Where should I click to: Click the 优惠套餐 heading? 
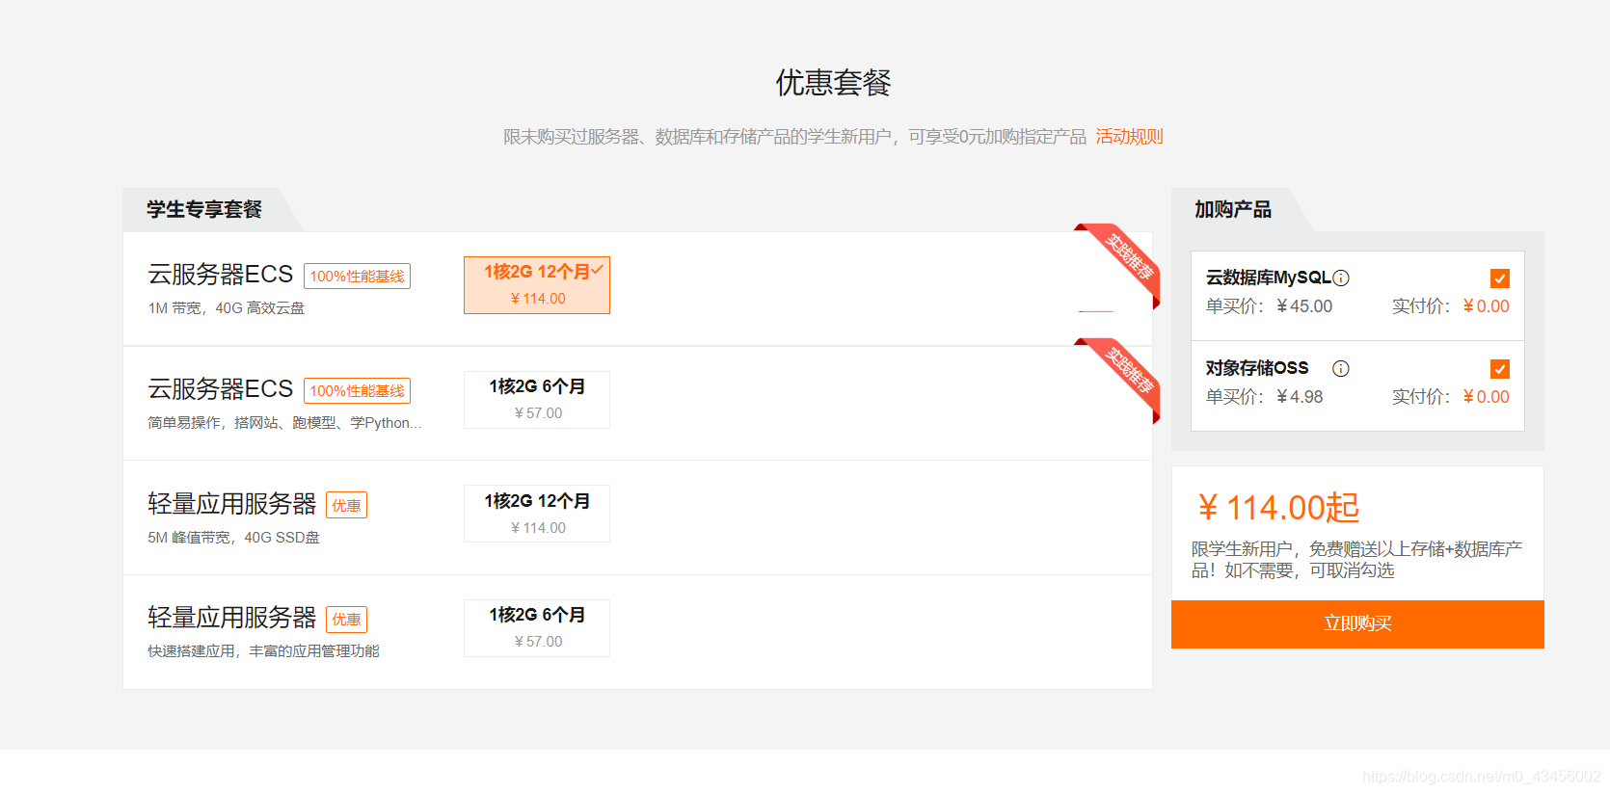(833, 83)
